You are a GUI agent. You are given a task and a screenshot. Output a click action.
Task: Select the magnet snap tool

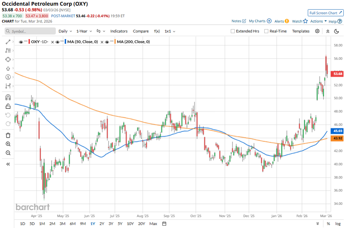(8, 98)
